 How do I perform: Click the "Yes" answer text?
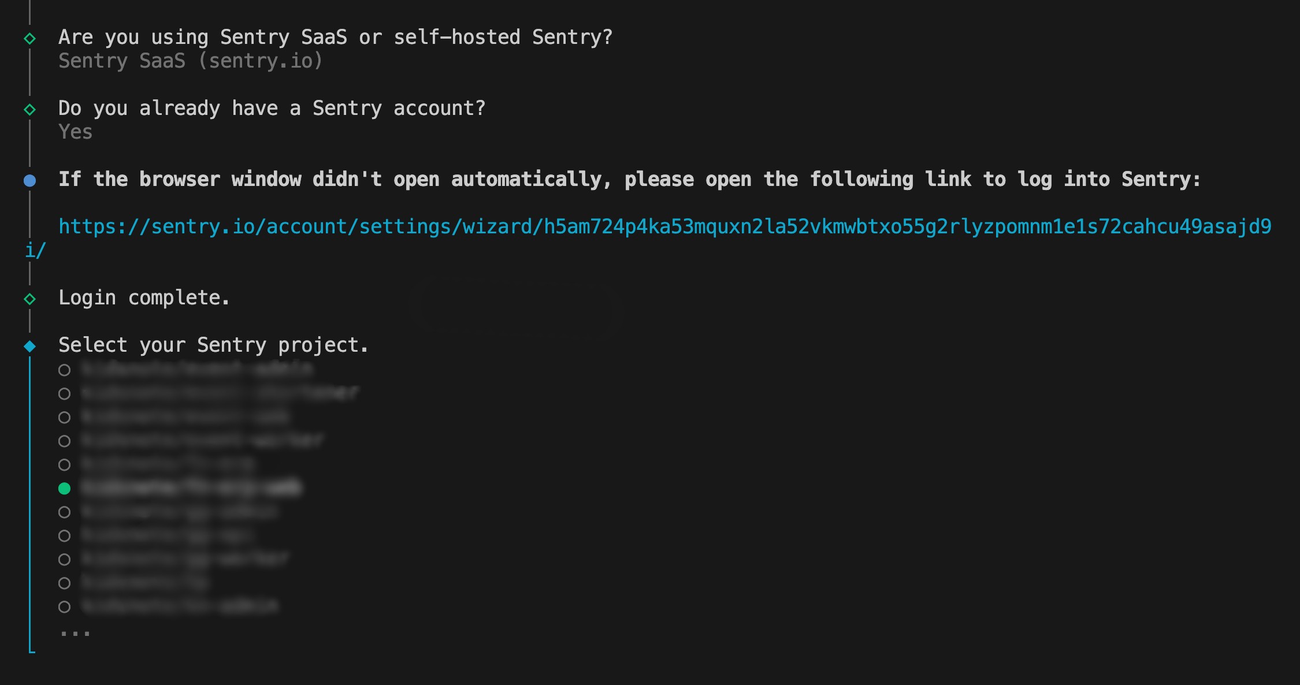point(76,132)
